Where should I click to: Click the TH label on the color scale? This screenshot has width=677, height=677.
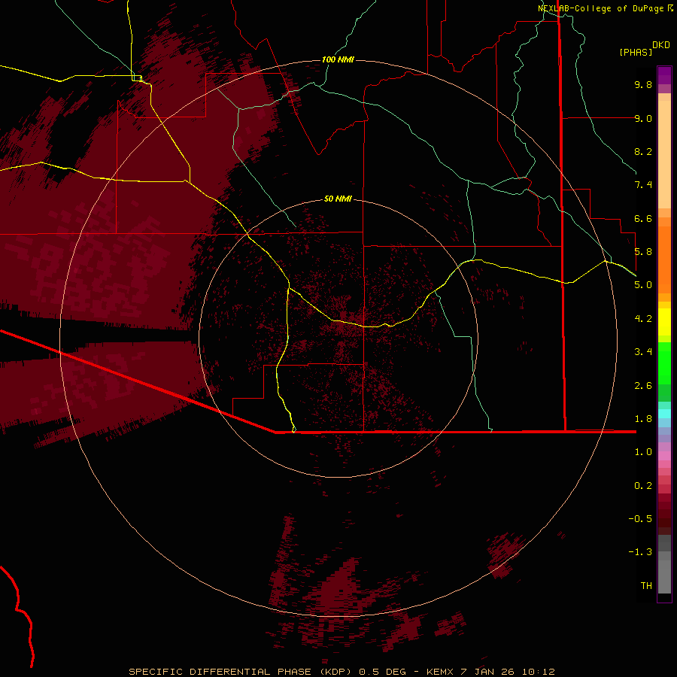(x=646, y=586)
